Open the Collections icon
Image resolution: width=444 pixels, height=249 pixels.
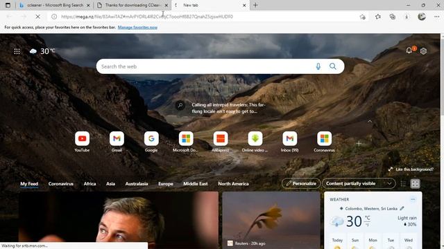point(393,17)
